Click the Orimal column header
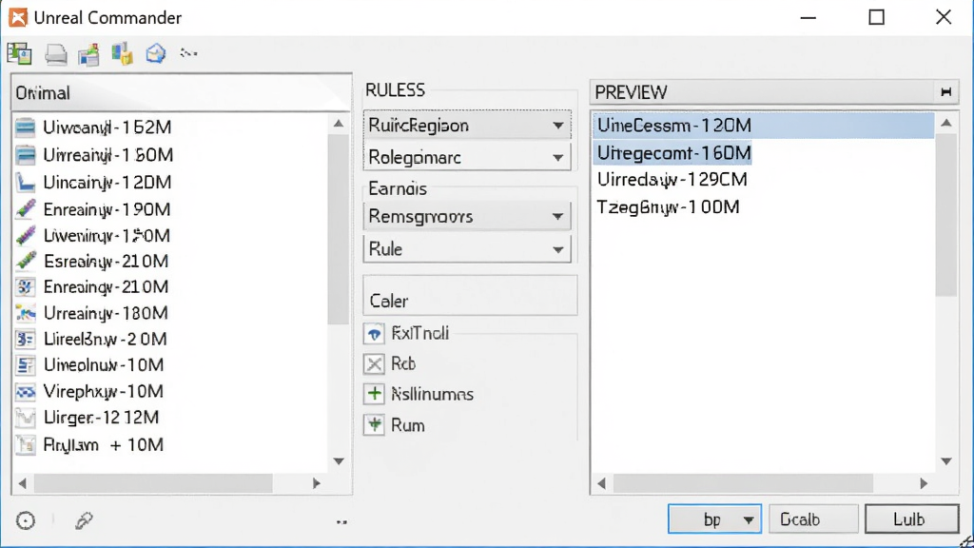974x548 pixels. click(181, 93)
